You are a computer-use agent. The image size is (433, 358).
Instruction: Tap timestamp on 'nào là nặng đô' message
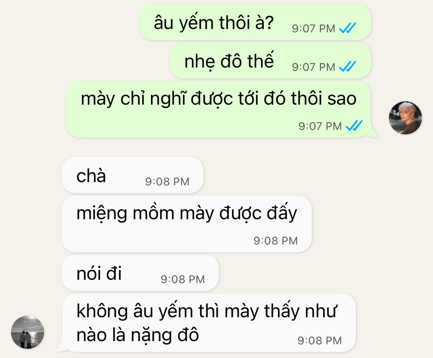click(x=320, y=341)
